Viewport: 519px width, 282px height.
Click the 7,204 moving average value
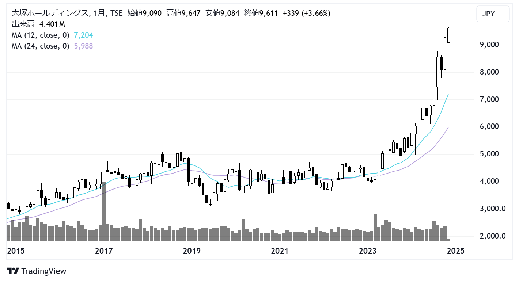click(x=83, y=35)
